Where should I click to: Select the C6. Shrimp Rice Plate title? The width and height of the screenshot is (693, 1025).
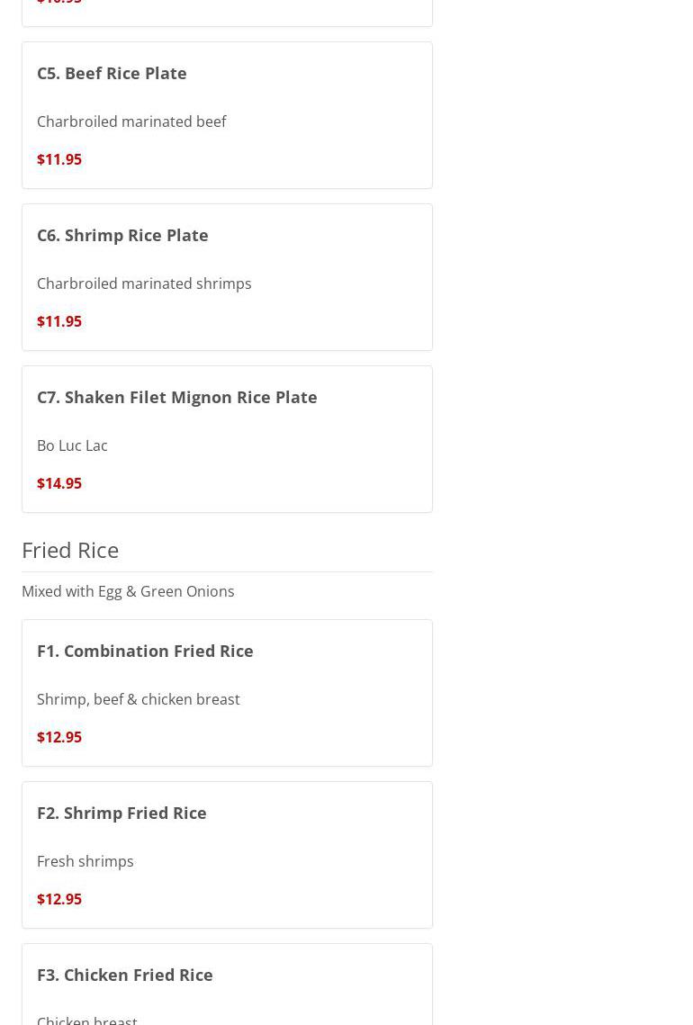coord(122,235)
